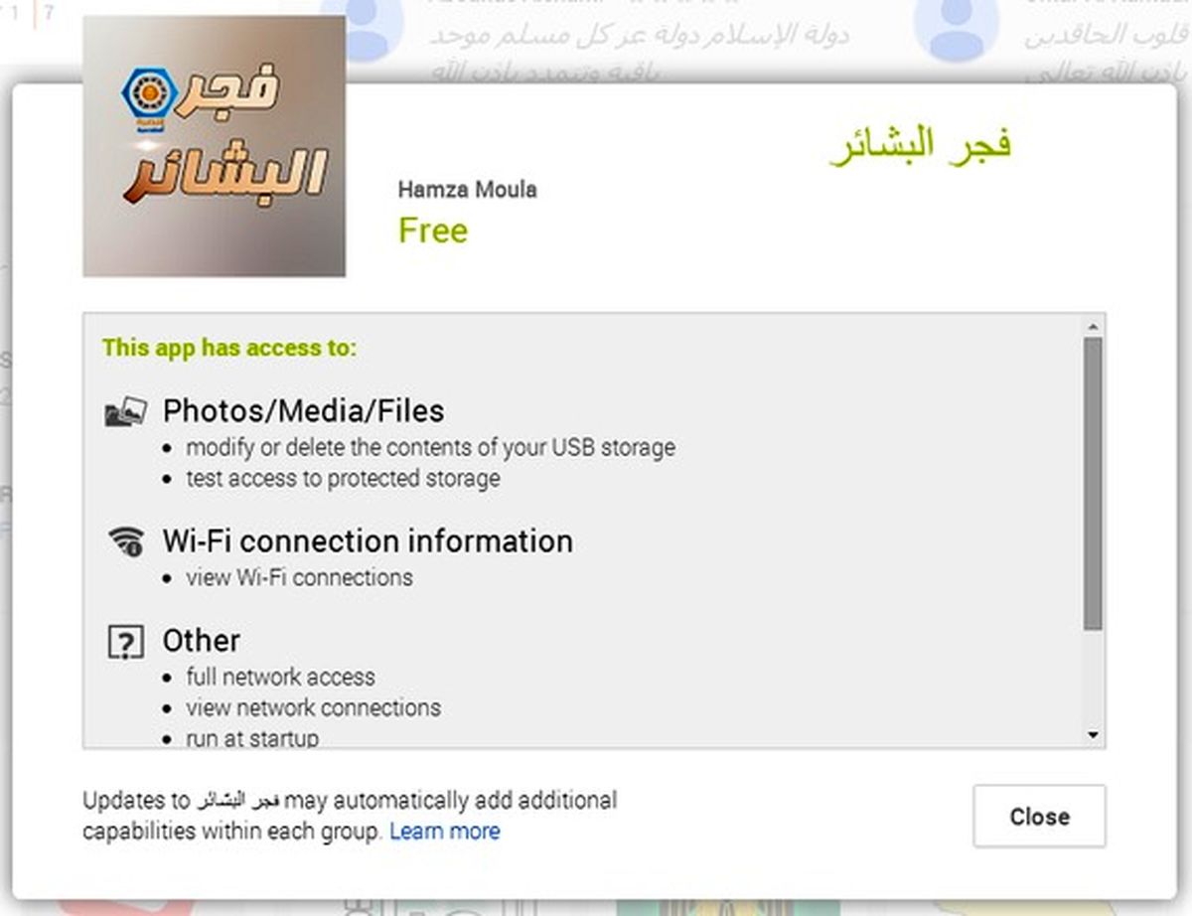Click the app logo thumbnail image
Screen dimensions: 1192x916
pyautogui.click(x=215, y=145)
